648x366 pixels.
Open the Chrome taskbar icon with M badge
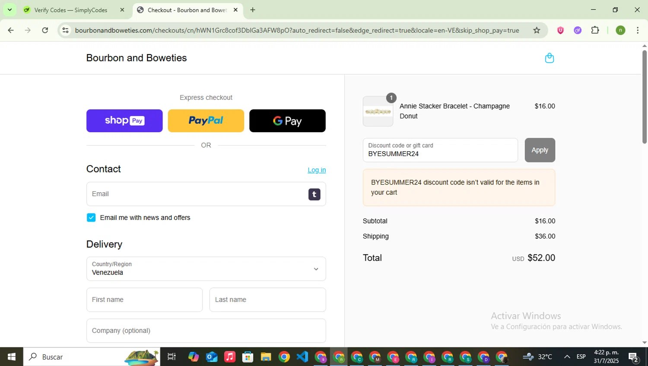click(375, 357)
